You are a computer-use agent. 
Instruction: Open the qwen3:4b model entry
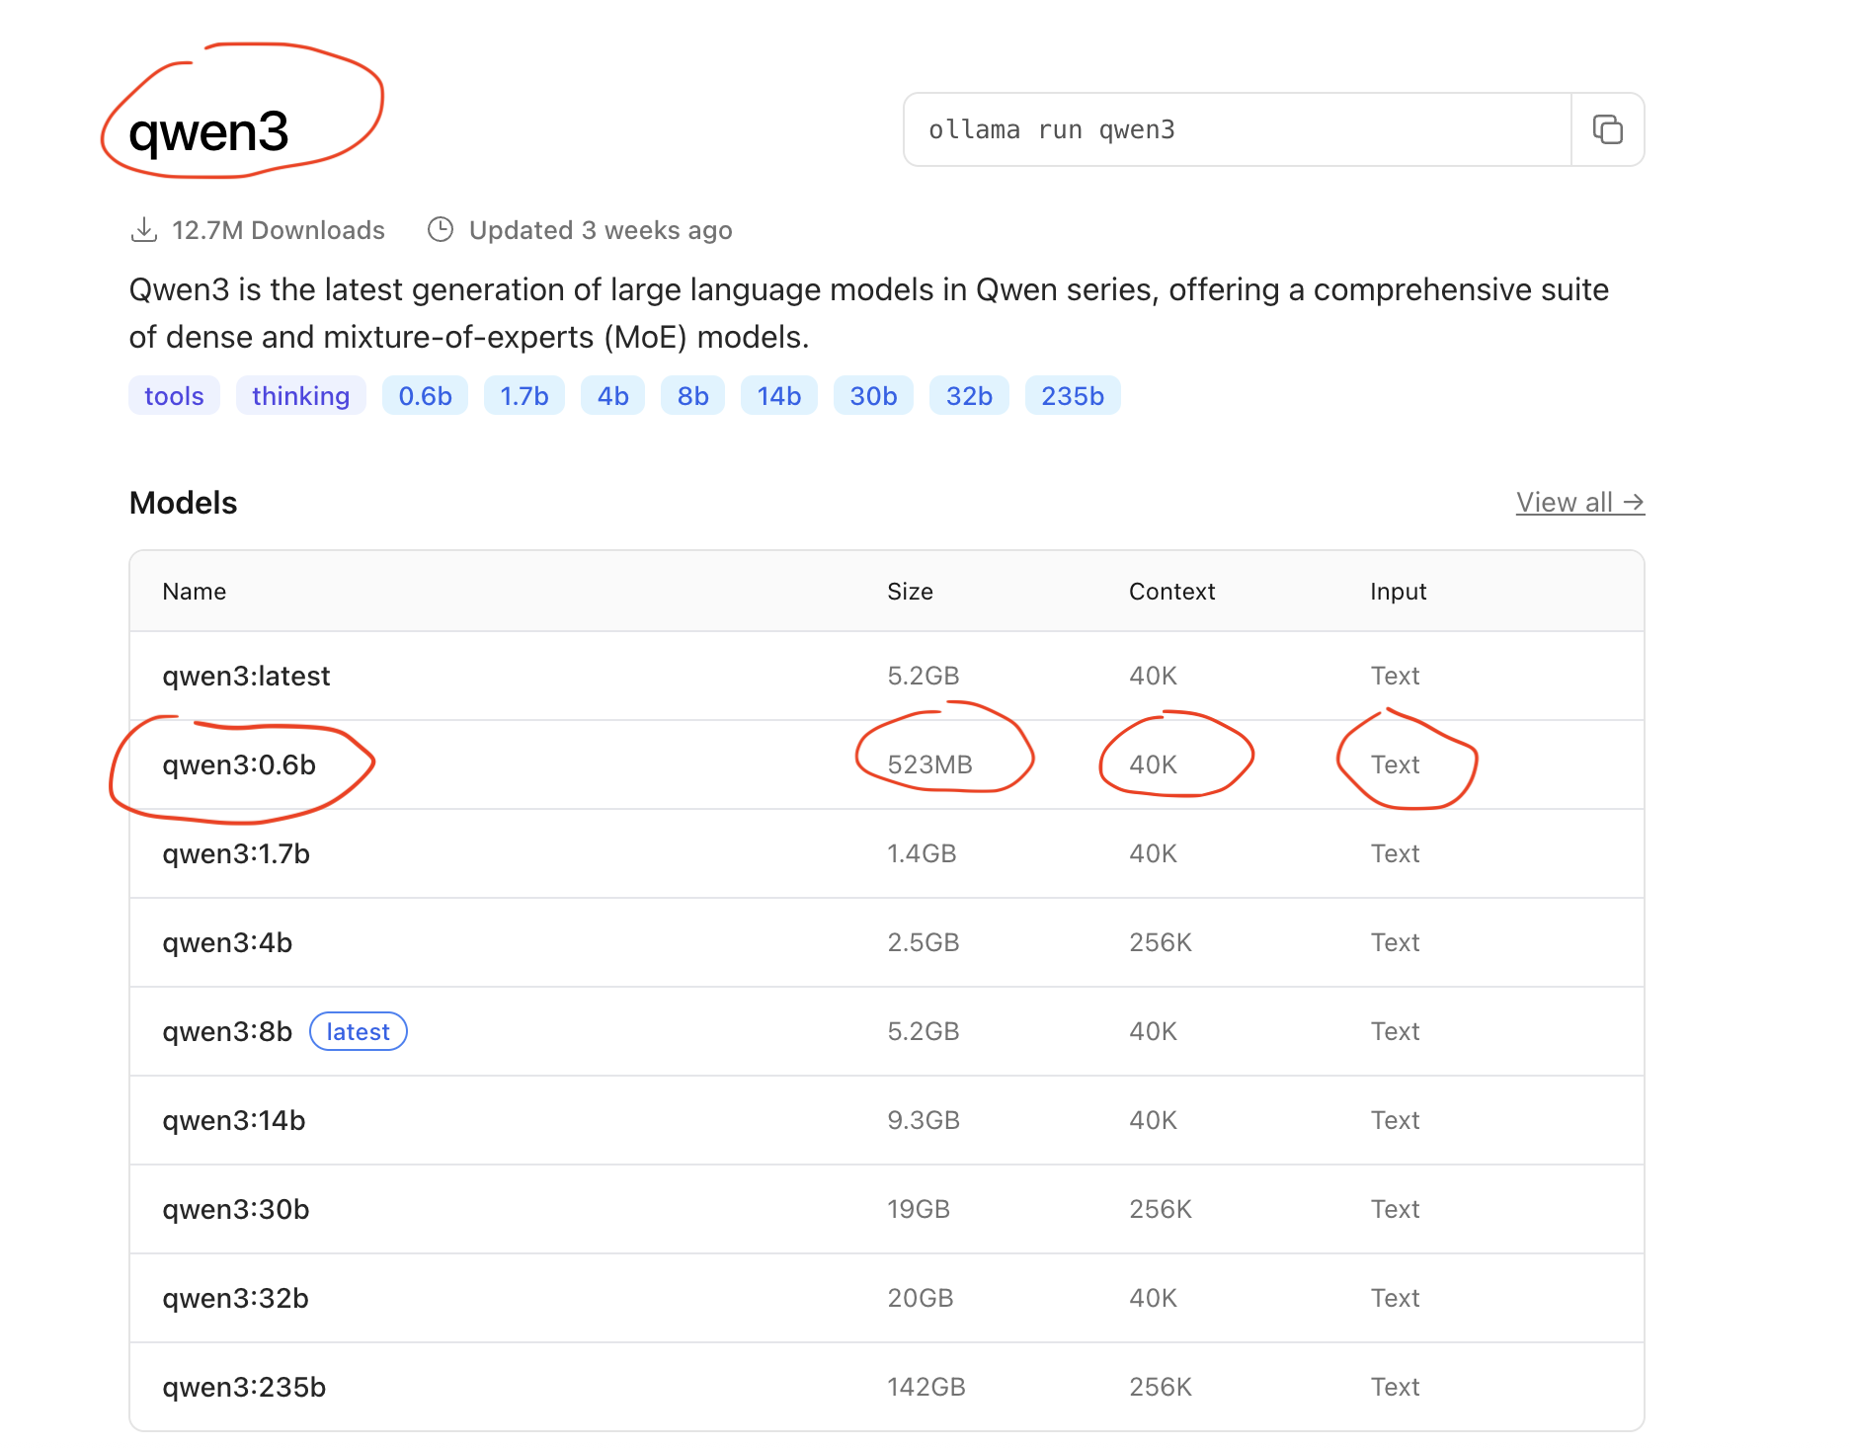(227, 942)
